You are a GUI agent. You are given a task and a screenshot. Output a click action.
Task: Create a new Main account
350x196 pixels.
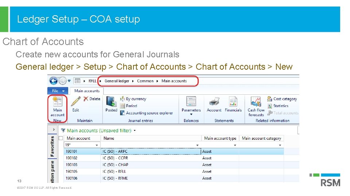click(57, 105)
